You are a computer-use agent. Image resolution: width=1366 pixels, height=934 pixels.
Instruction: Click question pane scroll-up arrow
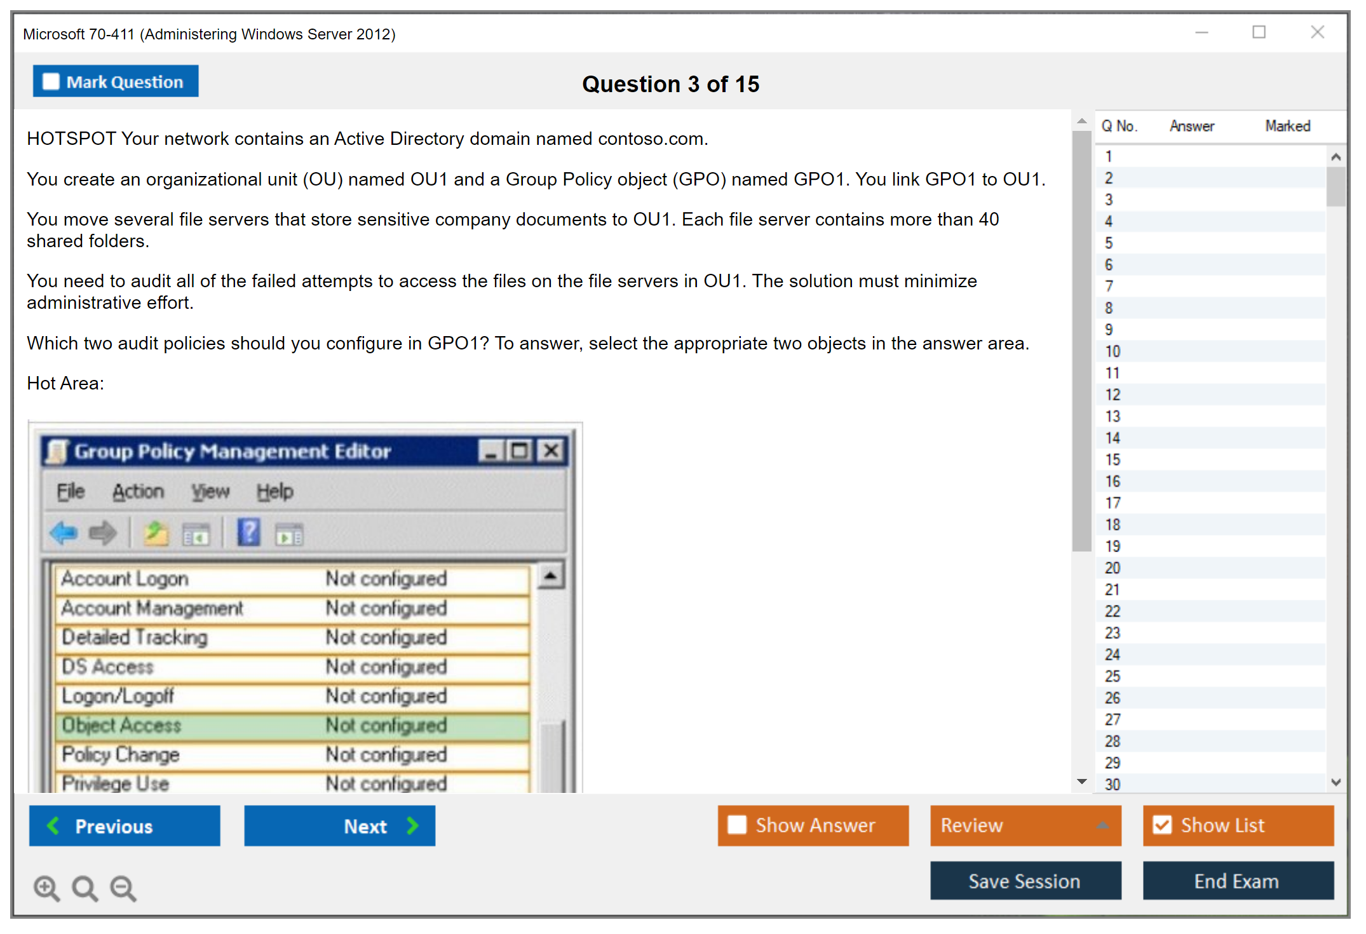(x=1082, y=121)
